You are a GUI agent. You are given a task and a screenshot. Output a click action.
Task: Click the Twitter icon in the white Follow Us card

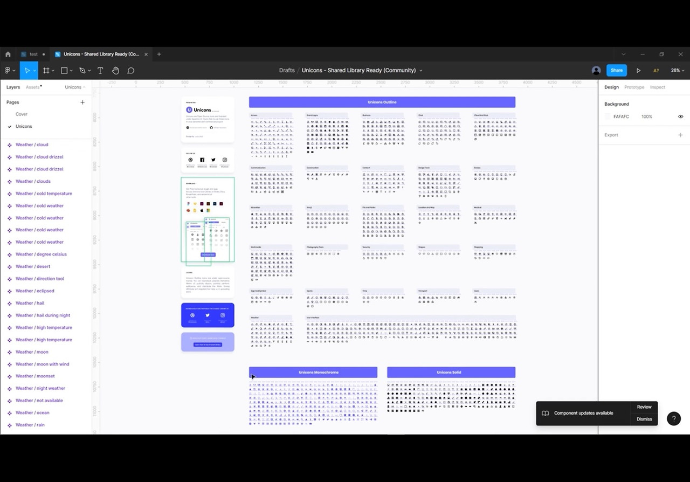tap(213, 160)
